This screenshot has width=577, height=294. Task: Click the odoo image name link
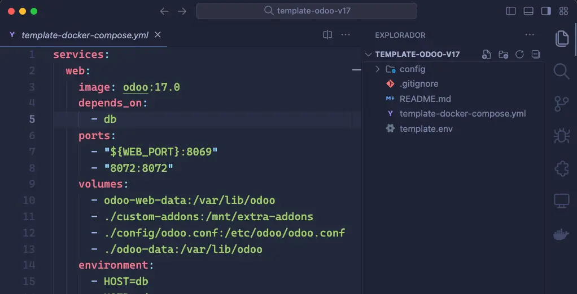(136, 87)
